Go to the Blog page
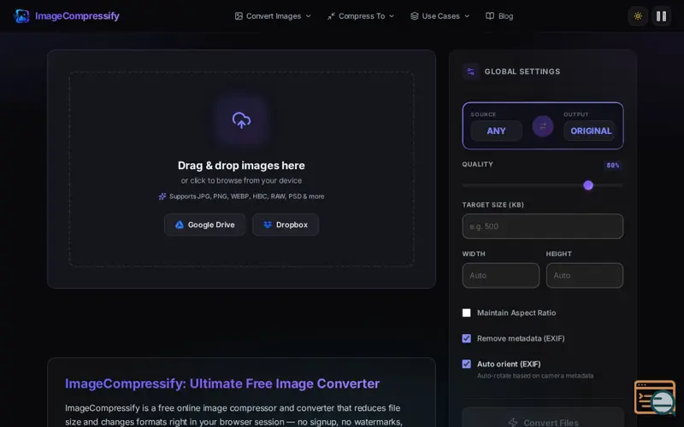 (x=499, y=16)
